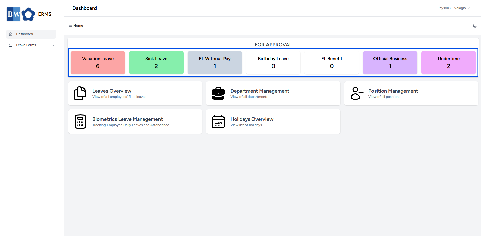Click the ERMS title text
Image resolution: width=481 pixels, height=236 pixels.
[x=45, y=14]
